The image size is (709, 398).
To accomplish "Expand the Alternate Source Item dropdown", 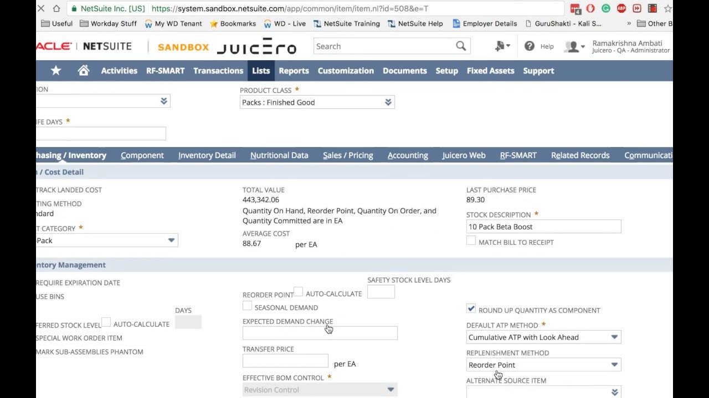I will 543,392.
